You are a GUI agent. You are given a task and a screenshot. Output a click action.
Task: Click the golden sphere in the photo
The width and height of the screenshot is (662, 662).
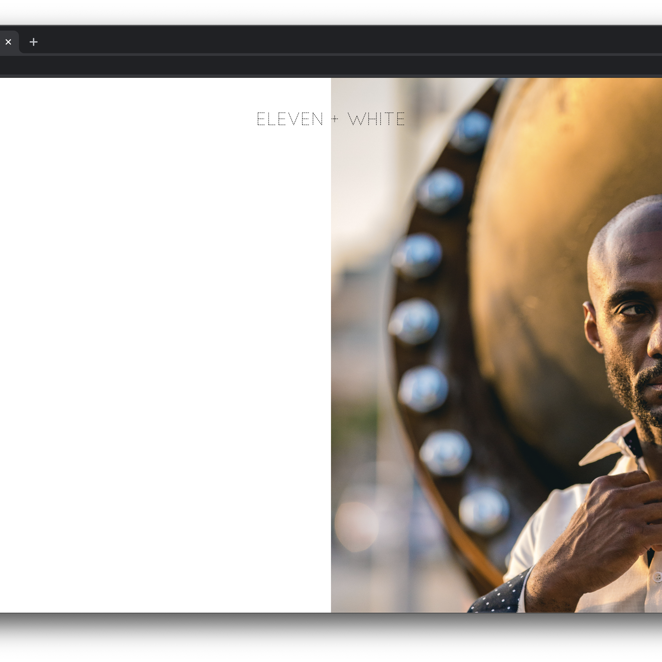[x=548, y=206]
